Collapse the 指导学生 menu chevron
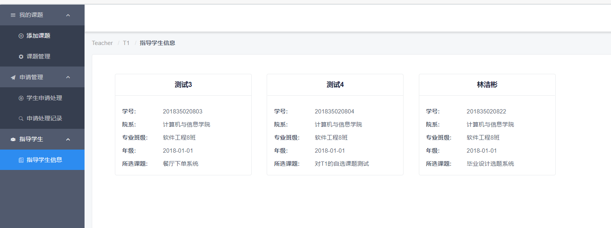The height and width of the screenshot is (228, 611). pos(68,140)
